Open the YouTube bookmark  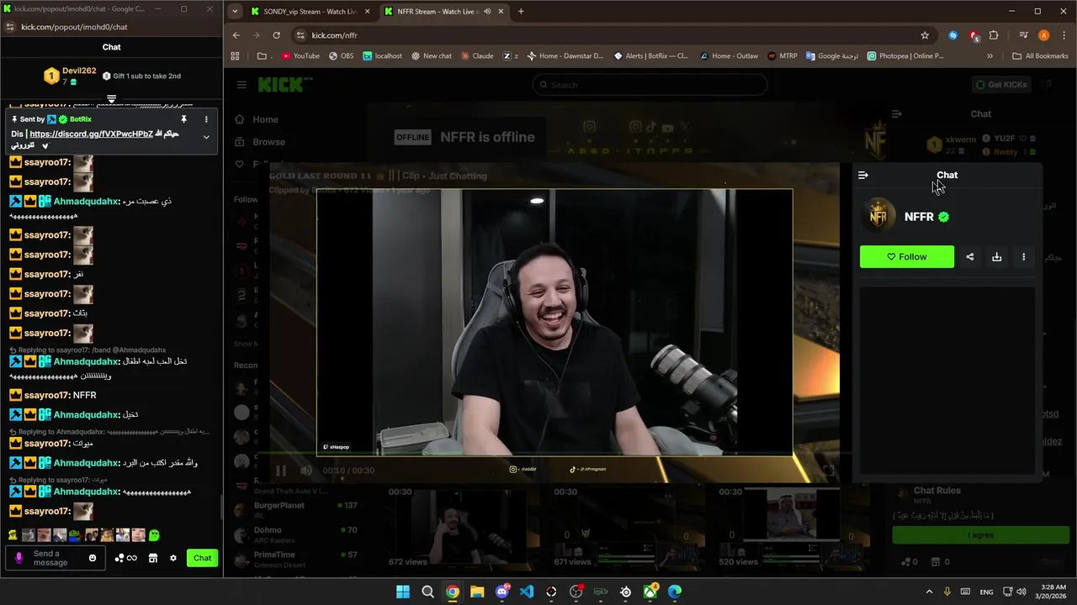click(300, 56)
